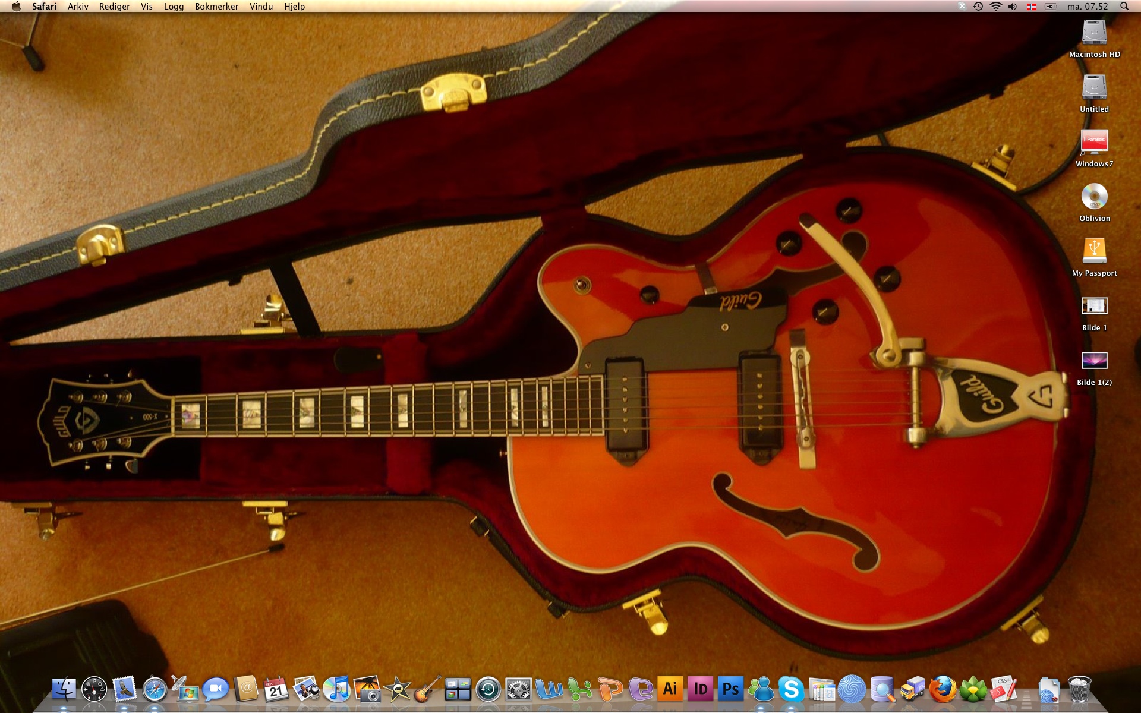This screenshot has width=1141, height=713.
Task: Open Boot Camp Windows satellite dish icon
Action: (185, 689)
